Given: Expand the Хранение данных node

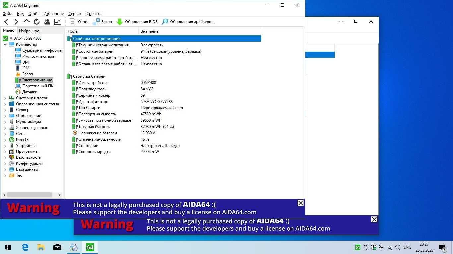Looking at the screenshot, I should pyautogui.click(x=5, y=128).
